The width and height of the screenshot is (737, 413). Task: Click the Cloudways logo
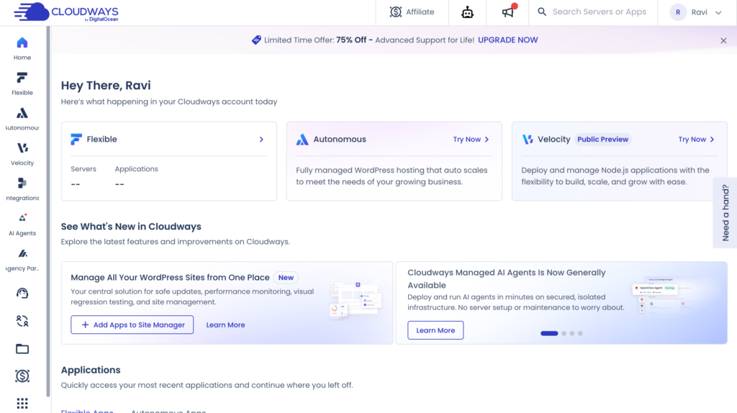point(66,12)
